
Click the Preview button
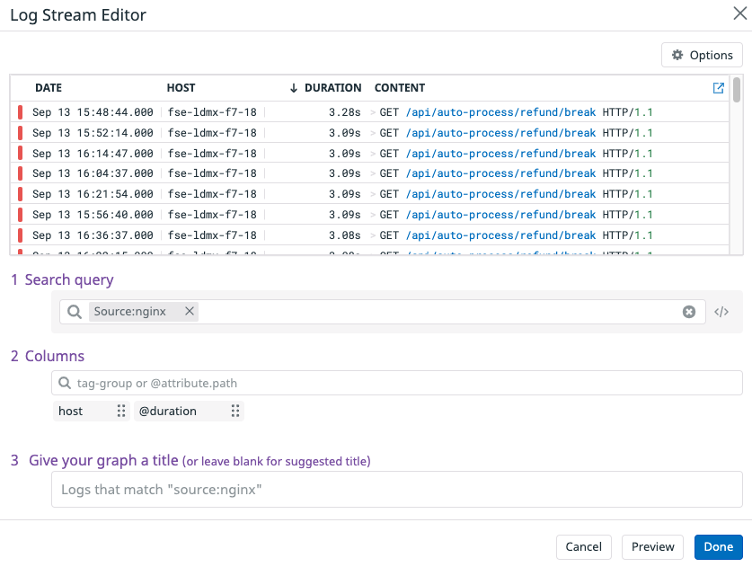tap(652, 546)
